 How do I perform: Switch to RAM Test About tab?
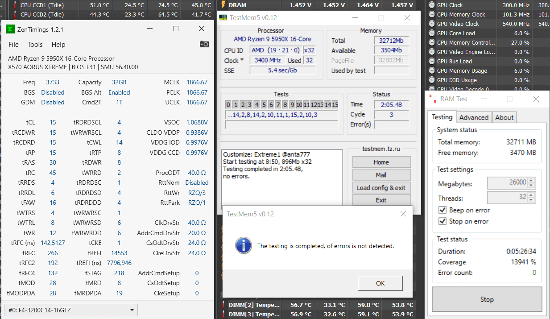[504, 117]
